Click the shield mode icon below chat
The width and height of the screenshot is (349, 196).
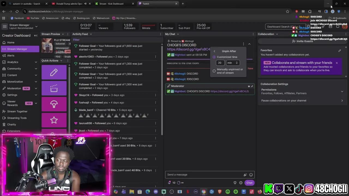click(x=235, y=183)
